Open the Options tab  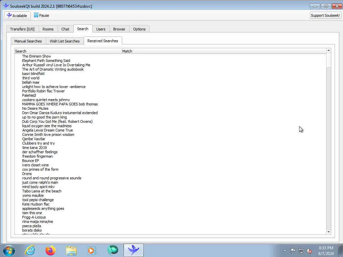pyautogui.click(x=139, y=29)
